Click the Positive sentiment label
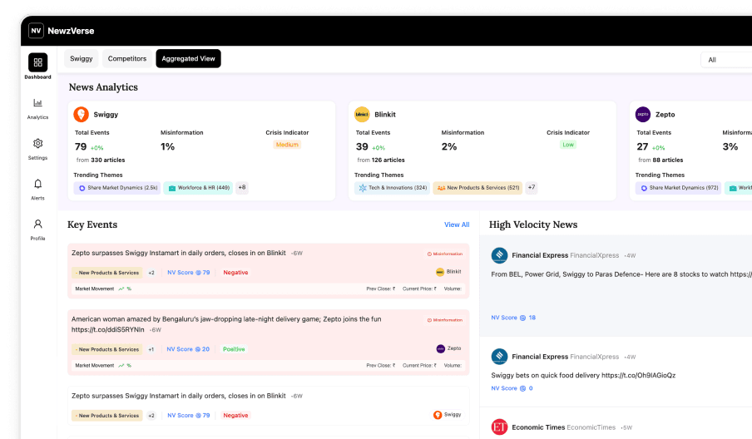Screen dimensions: 752x439 [x=234, y=349]
